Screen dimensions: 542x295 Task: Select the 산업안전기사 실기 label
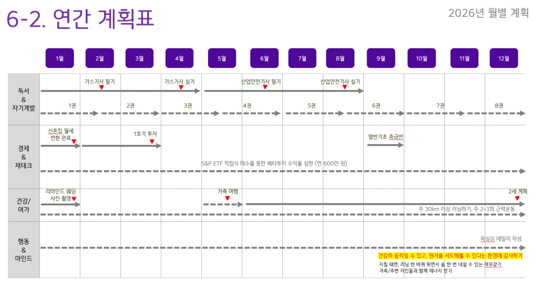340,82
